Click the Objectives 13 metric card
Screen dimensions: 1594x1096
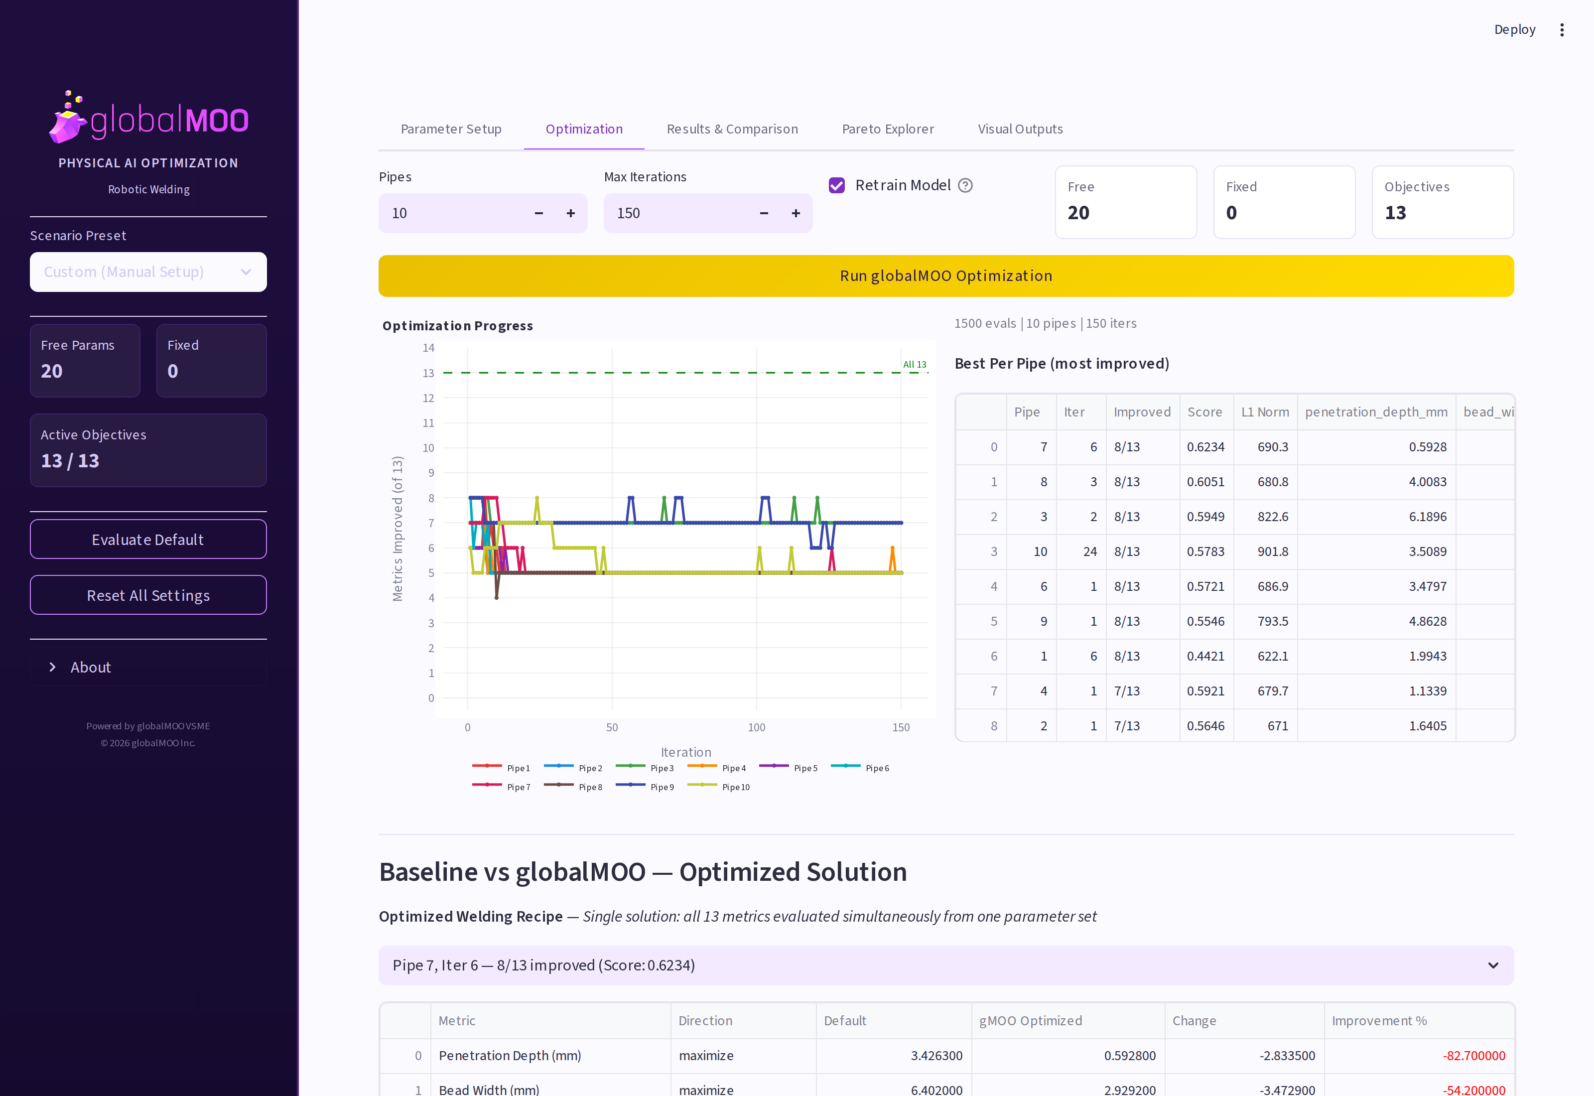click(1442, 202)
